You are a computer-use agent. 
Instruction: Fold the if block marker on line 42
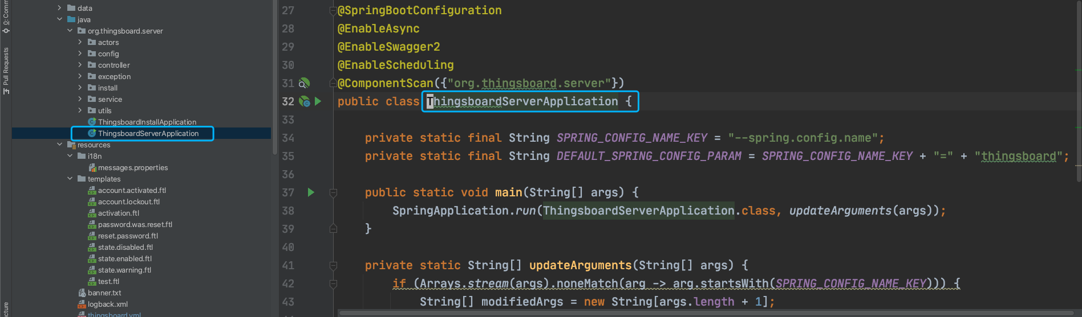coord(333,283)
